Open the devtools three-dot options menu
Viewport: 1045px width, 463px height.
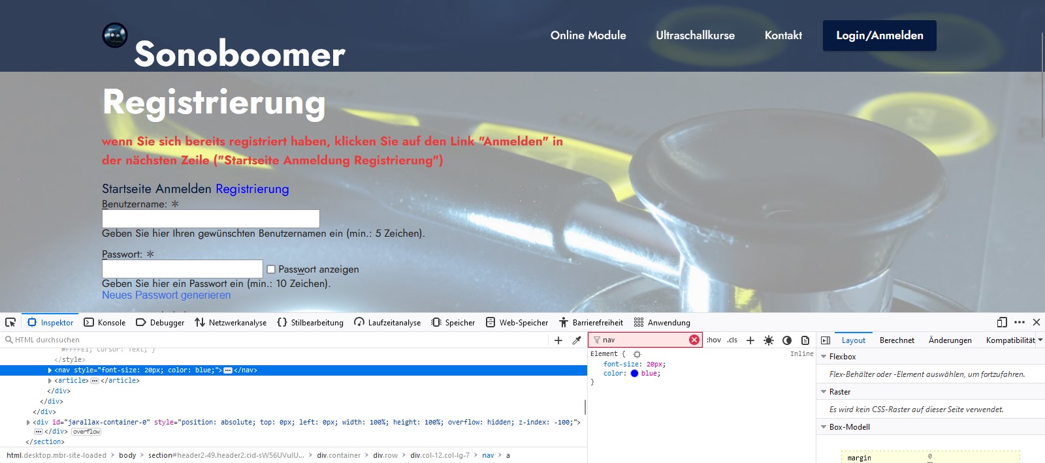1020,322
